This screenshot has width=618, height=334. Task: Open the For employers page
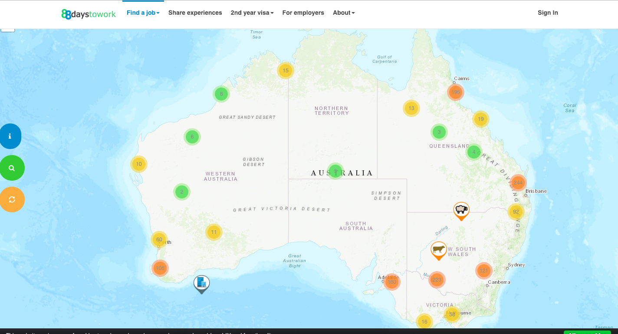click(303, 13)
